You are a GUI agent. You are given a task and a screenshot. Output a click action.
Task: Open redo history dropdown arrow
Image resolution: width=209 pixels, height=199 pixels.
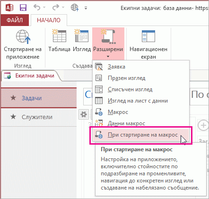click(x=63, y=7)
